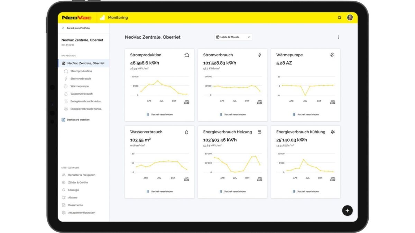The width and height of the screenshot is (415, 233).
Task: Click Energieverbrauch Heizung icon in sidebar
Action: coord(66,101)
